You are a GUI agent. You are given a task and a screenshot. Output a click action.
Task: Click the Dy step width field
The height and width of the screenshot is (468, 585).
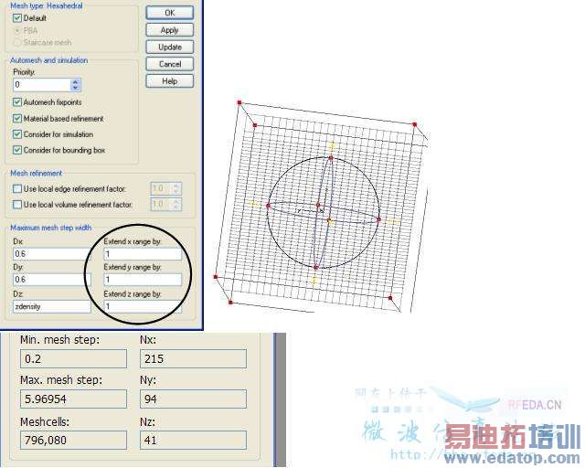pyautogui.click(x=52, y=279)
